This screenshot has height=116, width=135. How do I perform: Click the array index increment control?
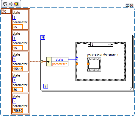tap(3, 10)
